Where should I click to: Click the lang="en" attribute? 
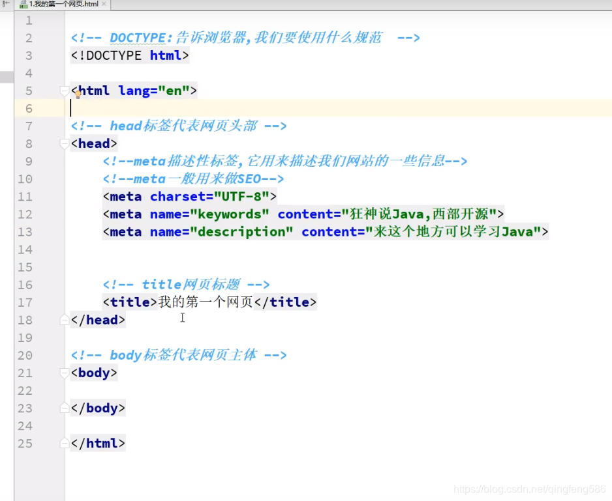(154, 91)
